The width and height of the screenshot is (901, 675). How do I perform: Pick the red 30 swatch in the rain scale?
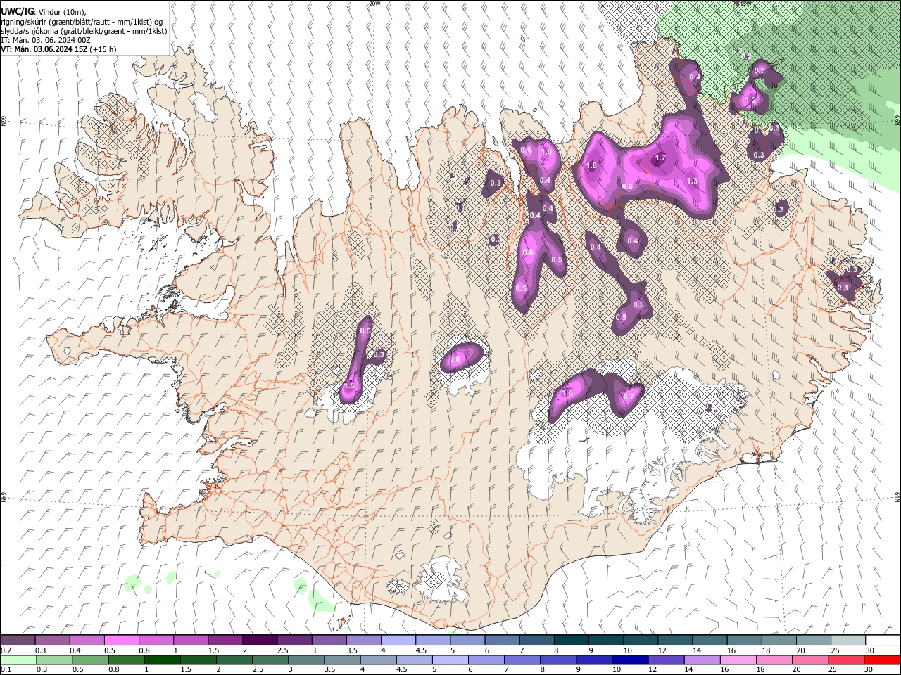point(881,660)
